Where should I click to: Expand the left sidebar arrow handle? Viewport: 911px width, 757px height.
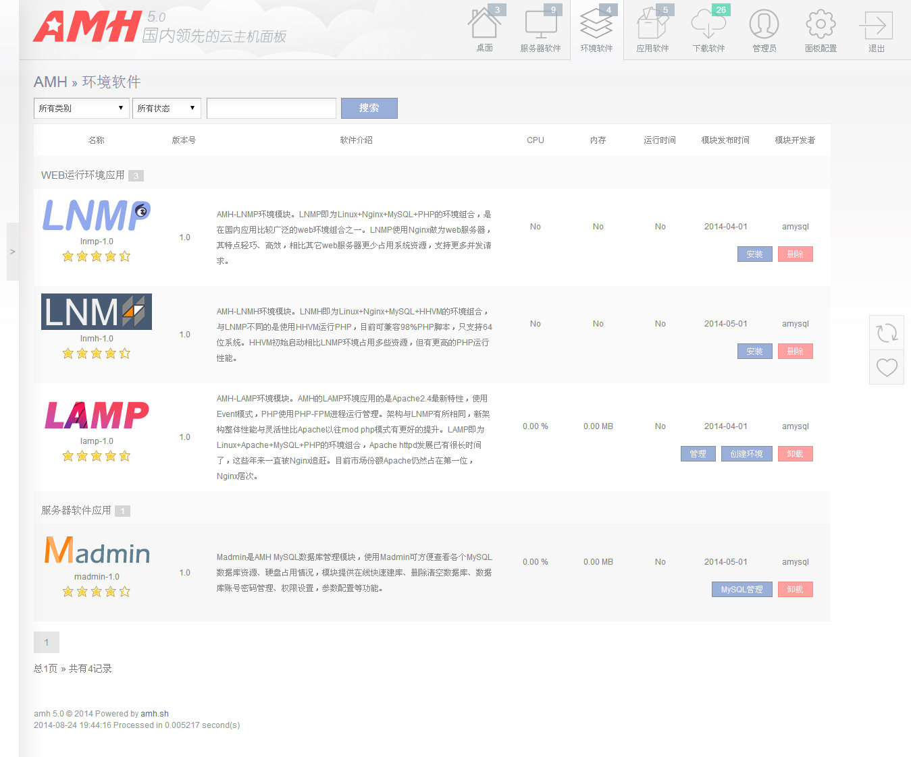pyautogui.click(x=12, y=252)
